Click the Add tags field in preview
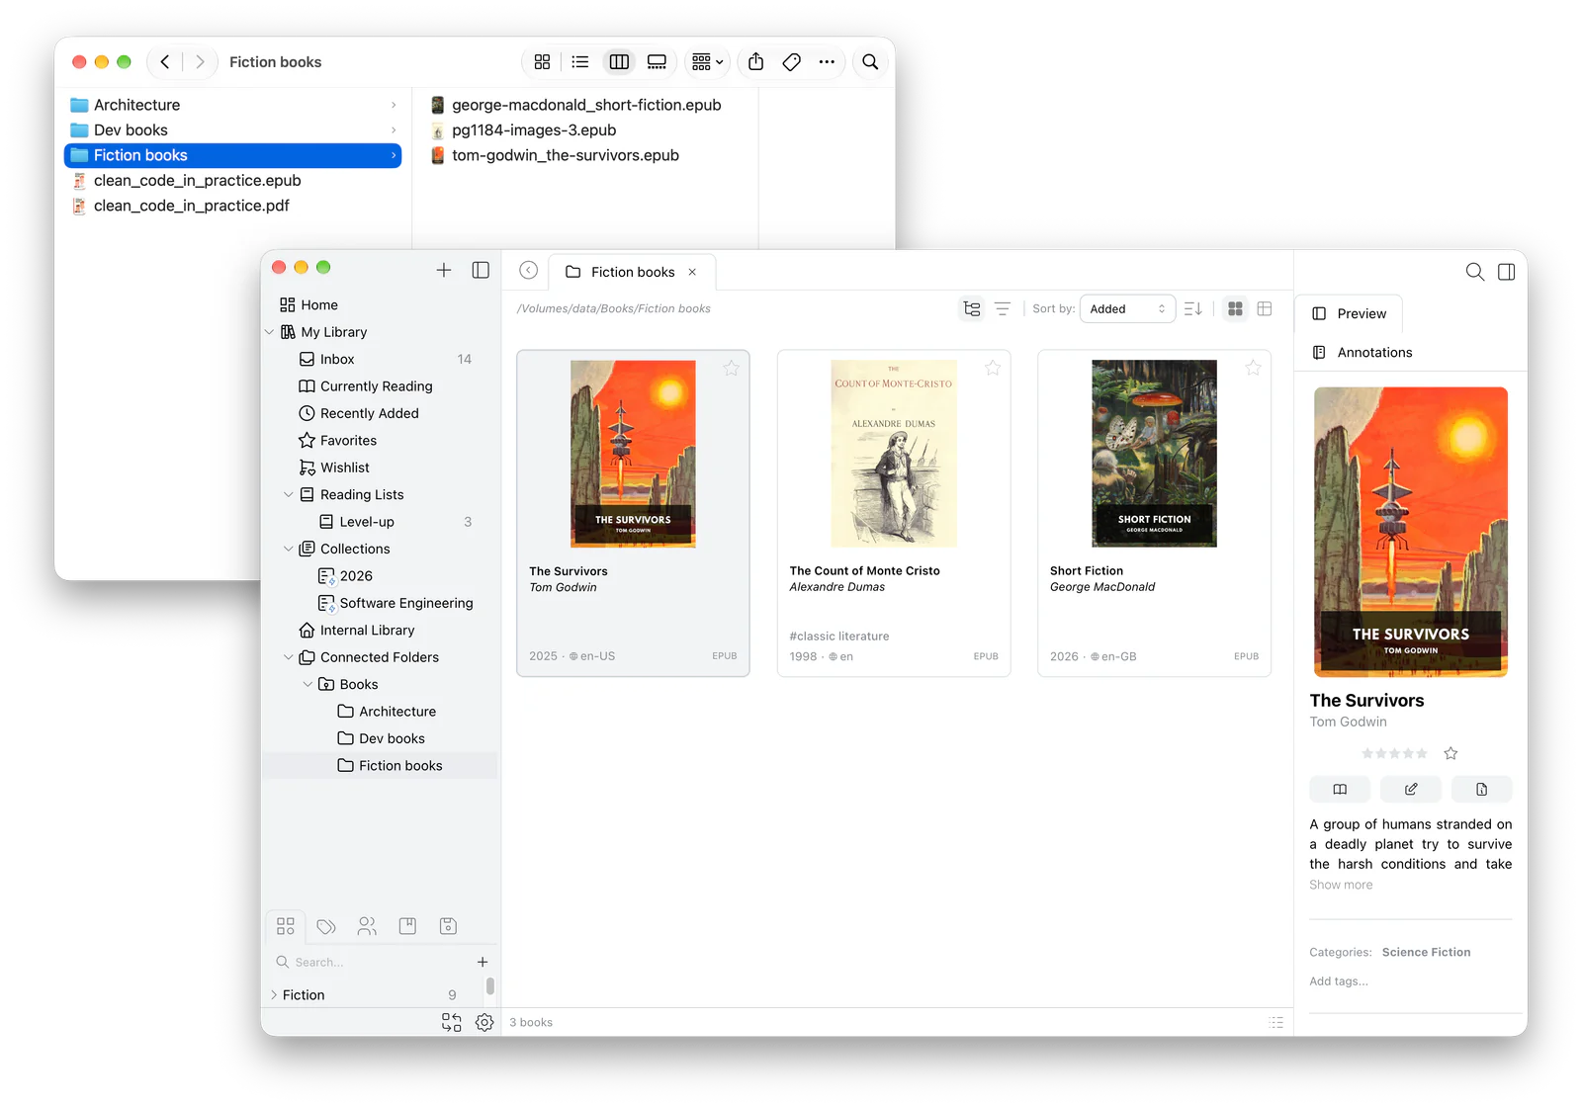1582x1108 pixels. 1339,981
